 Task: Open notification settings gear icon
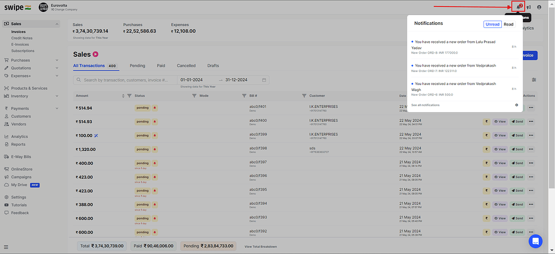(x=517, y=105)
